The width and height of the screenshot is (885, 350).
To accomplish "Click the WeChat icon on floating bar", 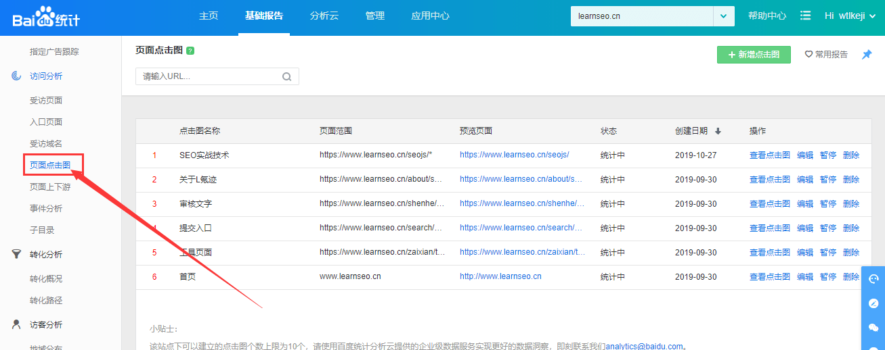I will point(873,328).
